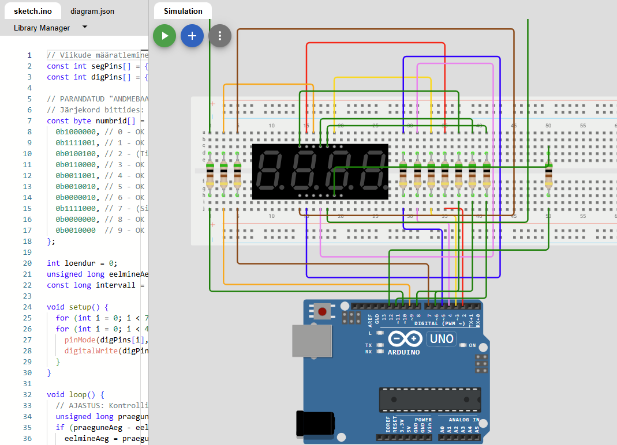
Task: Switch to the sketch.ino tab
Action: [x=33, y=11]
